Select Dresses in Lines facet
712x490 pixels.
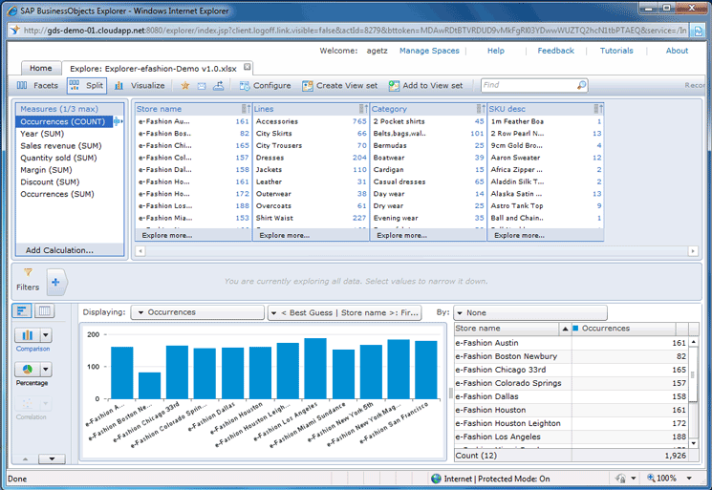click(311, 158)
